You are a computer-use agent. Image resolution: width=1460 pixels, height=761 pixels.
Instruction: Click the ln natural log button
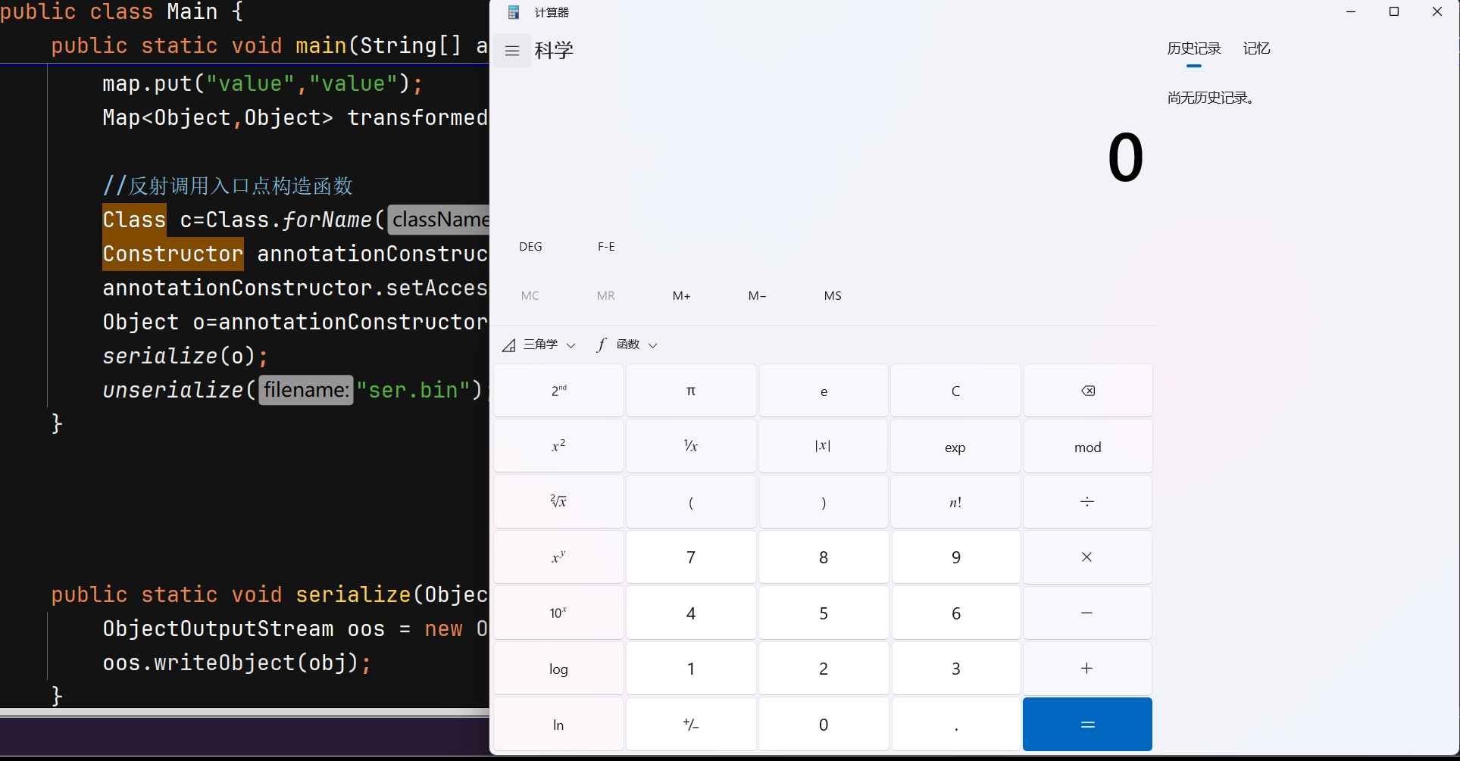point(558,725)
